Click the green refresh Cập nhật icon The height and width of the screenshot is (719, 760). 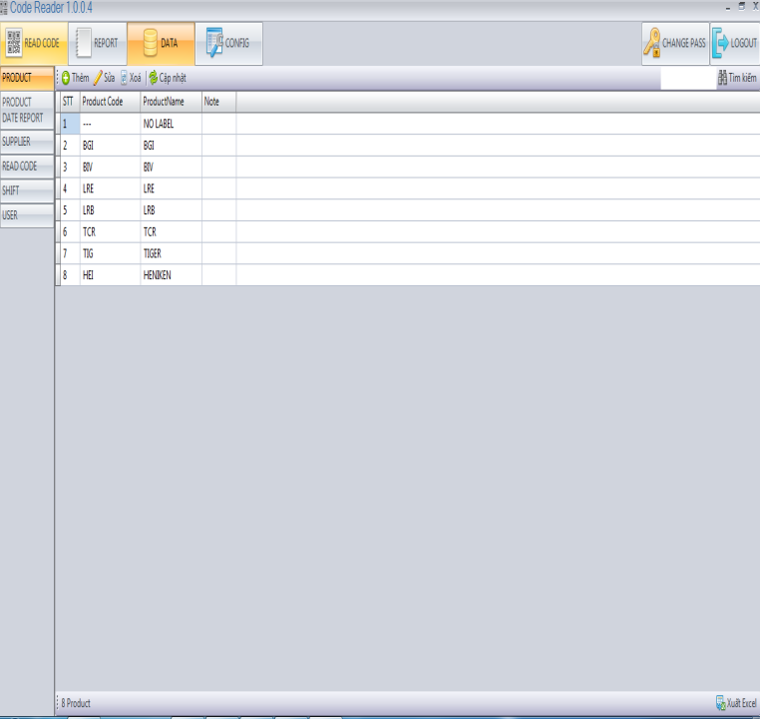click(154, 78)
